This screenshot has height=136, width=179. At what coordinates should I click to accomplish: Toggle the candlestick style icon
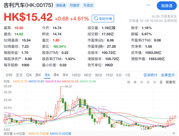[x=161, y=82]
